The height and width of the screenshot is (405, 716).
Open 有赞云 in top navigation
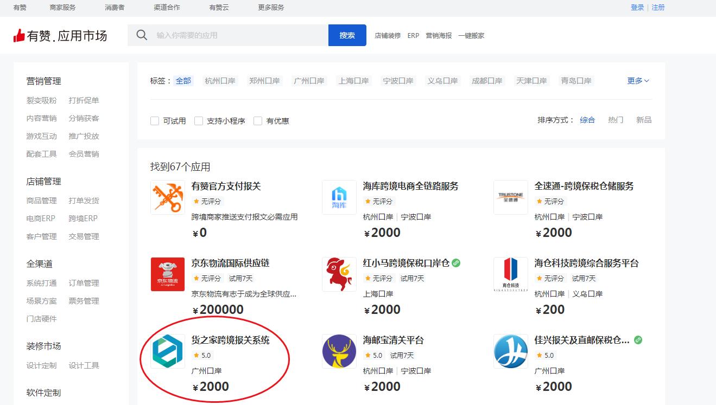(219, 8)
